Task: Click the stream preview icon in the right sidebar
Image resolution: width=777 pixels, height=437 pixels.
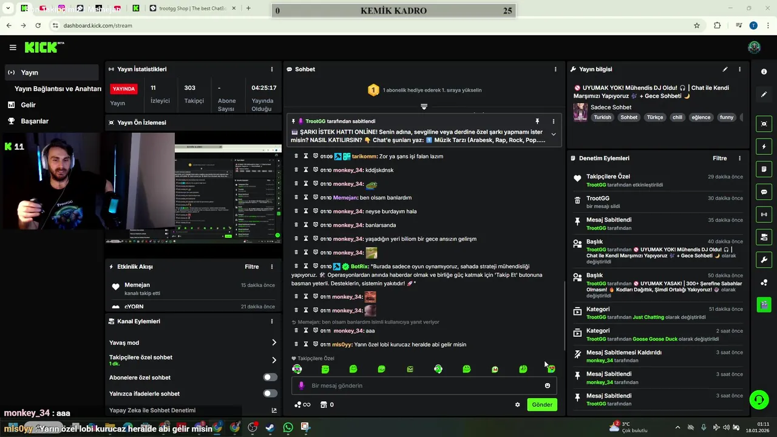Action: click(x=764, y=124)
